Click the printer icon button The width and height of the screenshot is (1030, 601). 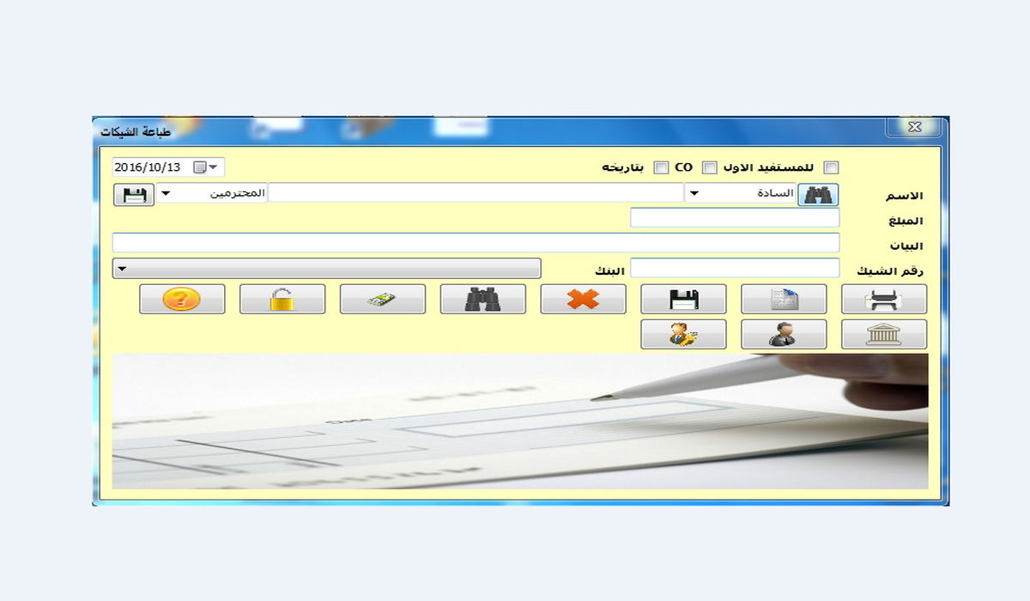pyautogui.click(x=884, y=299)
